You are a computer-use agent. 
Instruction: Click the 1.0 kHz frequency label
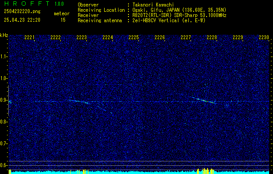pyautogui.click(x=3, y=78)
